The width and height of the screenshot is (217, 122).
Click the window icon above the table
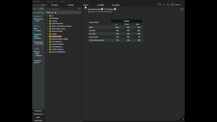[182, 10]
